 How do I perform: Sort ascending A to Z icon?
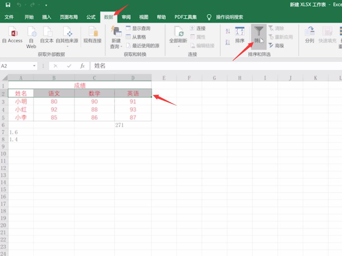pos(228,31)
